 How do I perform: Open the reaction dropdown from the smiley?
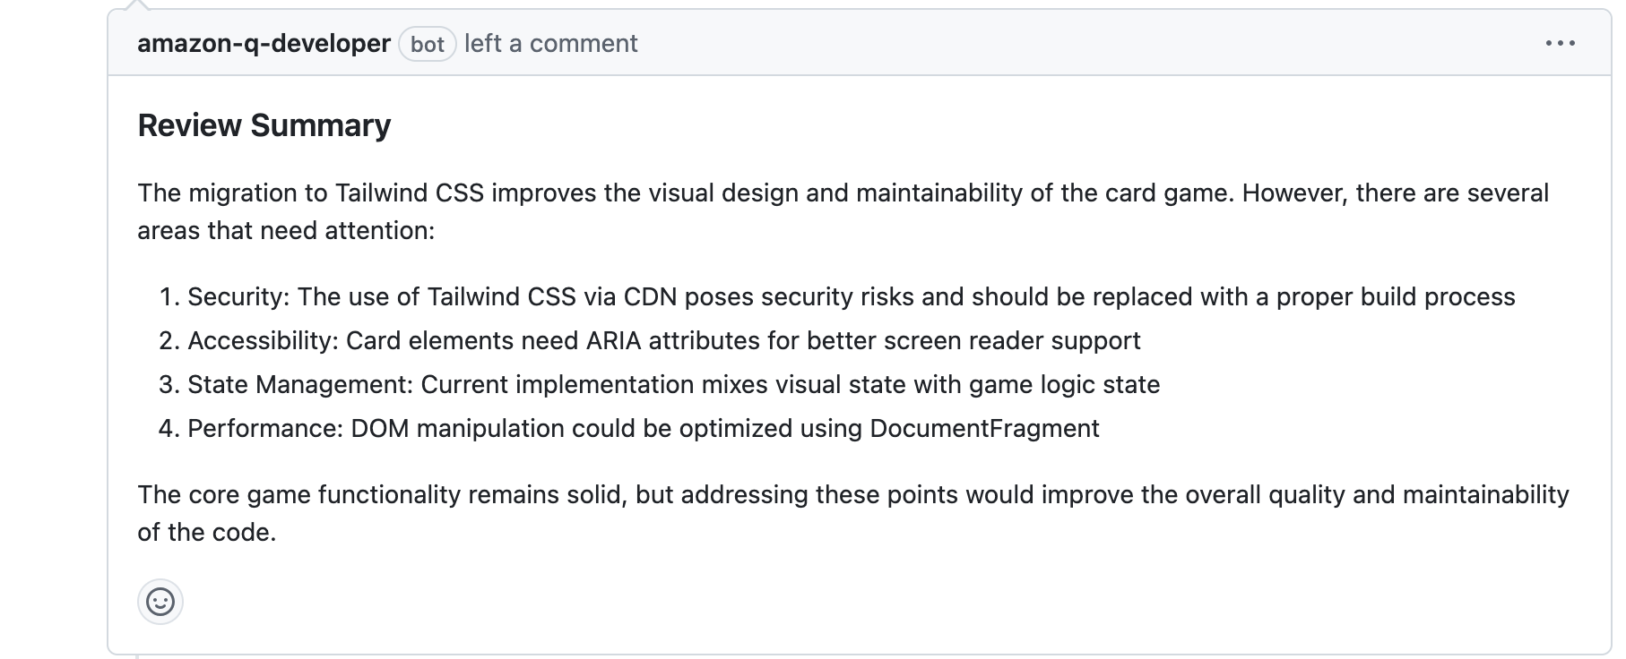click(x=160, y=602)
